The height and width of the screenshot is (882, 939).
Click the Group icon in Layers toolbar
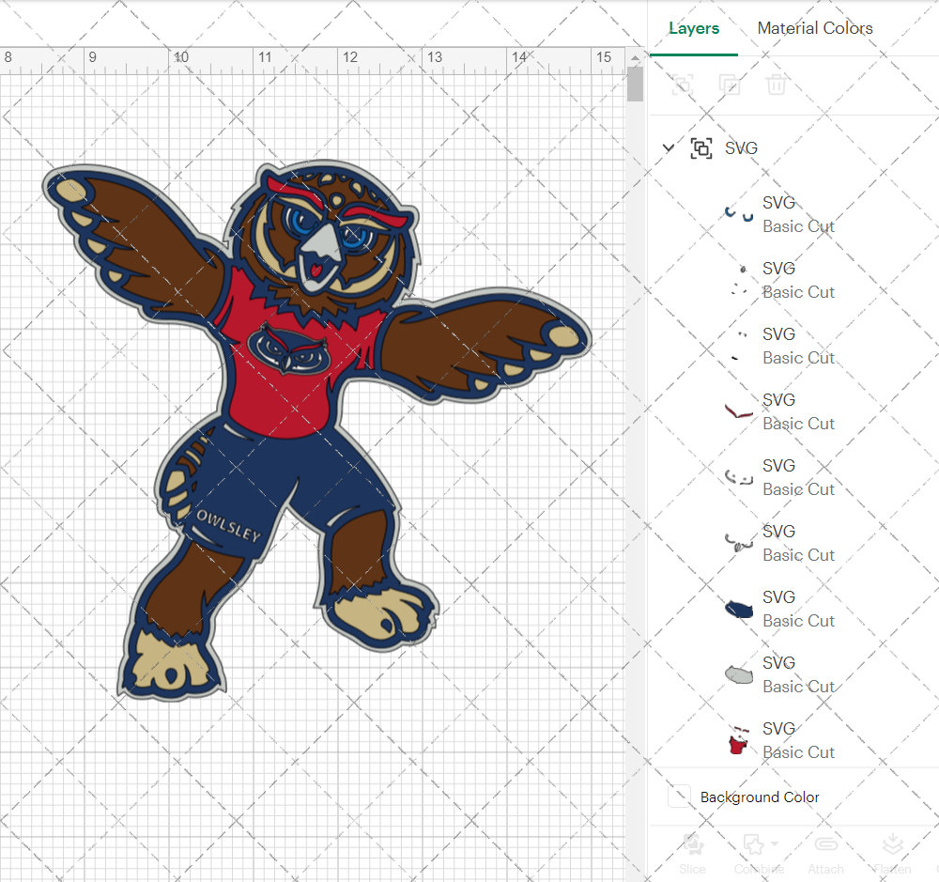click(682, 85)
